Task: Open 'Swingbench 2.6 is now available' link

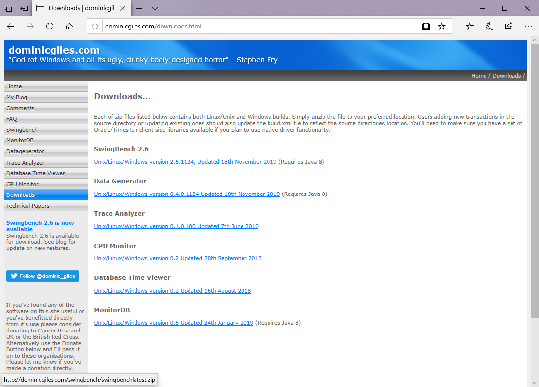Action: point(40,226)
